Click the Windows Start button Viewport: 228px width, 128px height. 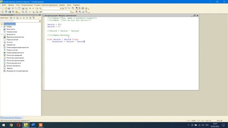click(x=4, y=125)
